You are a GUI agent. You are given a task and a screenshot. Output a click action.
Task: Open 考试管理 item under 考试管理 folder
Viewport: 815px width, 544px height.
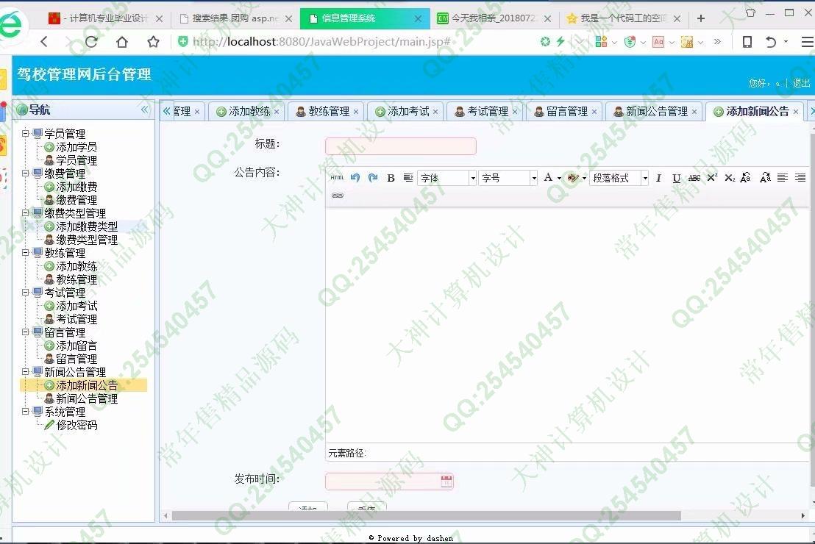pos(76,319)
